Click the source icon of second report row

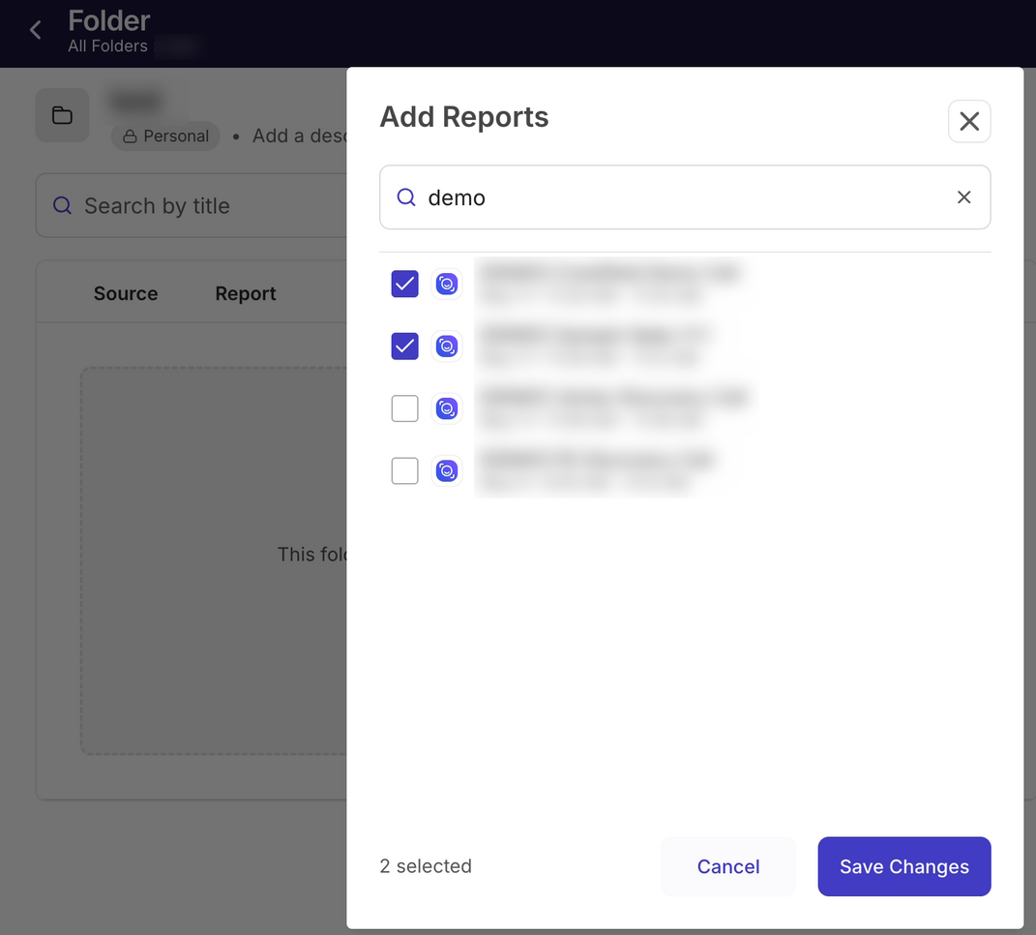pos(447,347)
